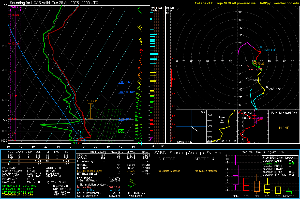
Task: Click the LCL-EL (Cloud Layer) row
Action: pyautogui.click(x=113, y=171)
